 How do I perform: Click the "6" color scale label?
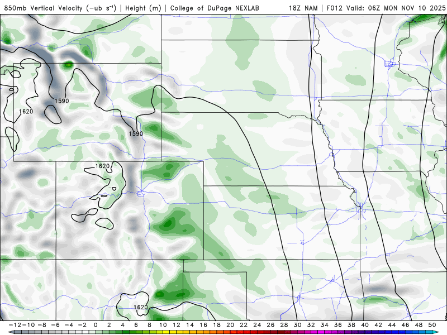click(136, 325)
